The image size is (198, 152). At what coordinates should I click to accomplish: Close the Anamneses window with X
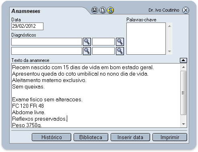tap(186, 10)
